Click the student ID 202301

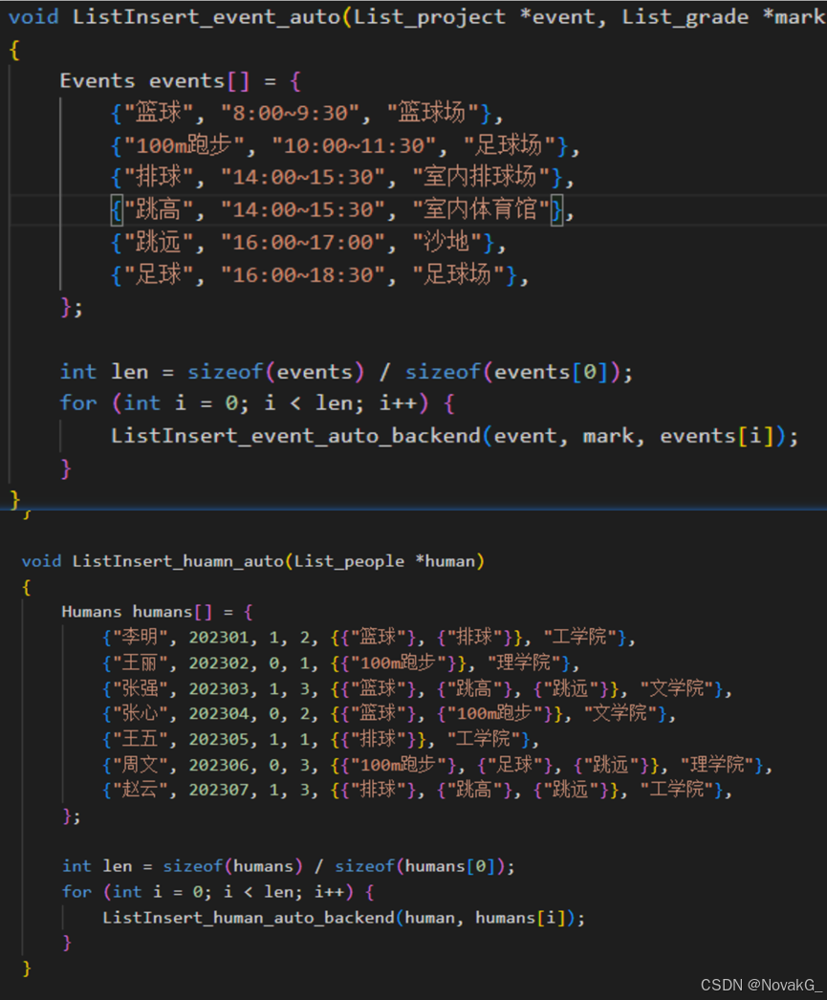tap(219, 637)
